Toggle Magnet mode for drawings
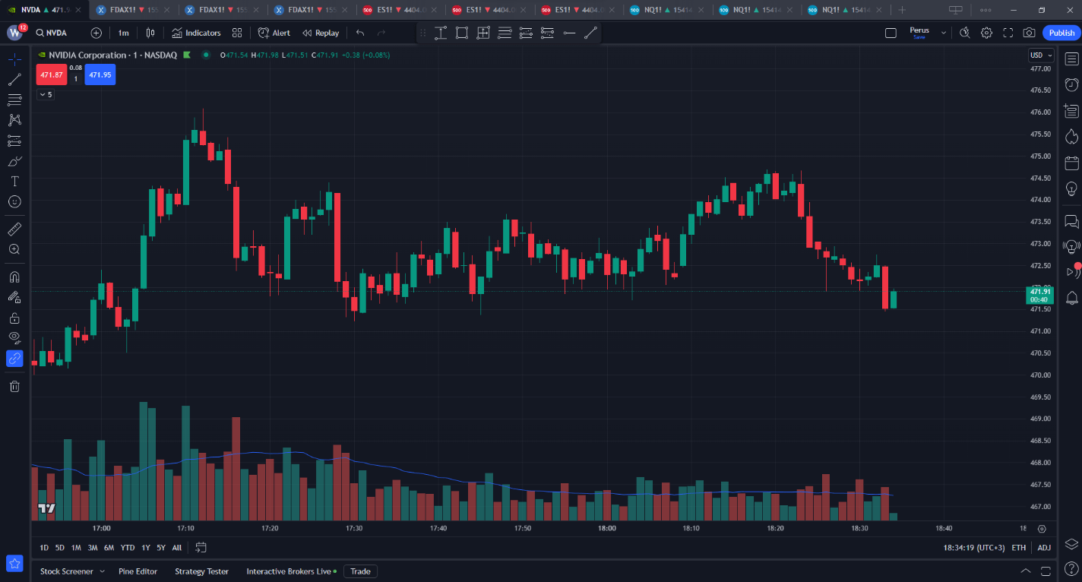Image resolution: width=1082 pixels, height=582 pixels. [14, 277]
